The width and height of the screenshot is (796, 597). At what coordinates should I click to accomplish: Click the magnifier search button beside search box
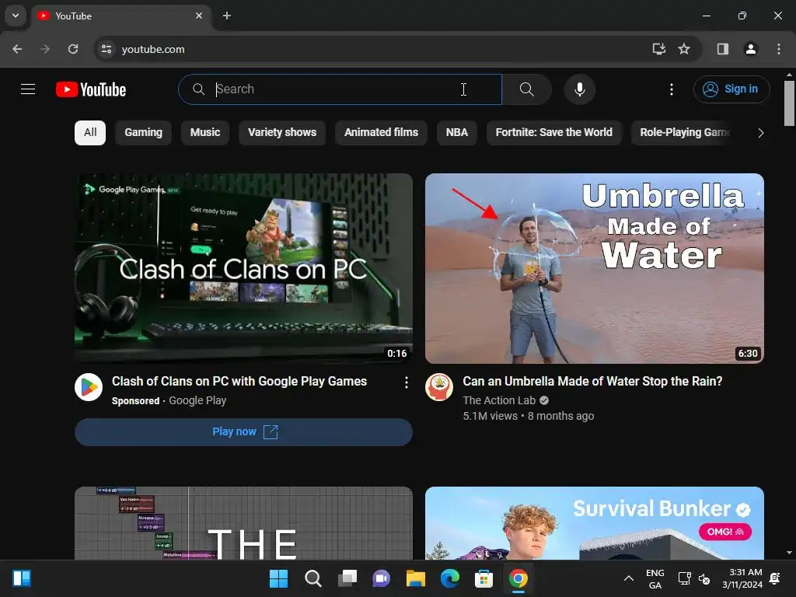point(526,89)
